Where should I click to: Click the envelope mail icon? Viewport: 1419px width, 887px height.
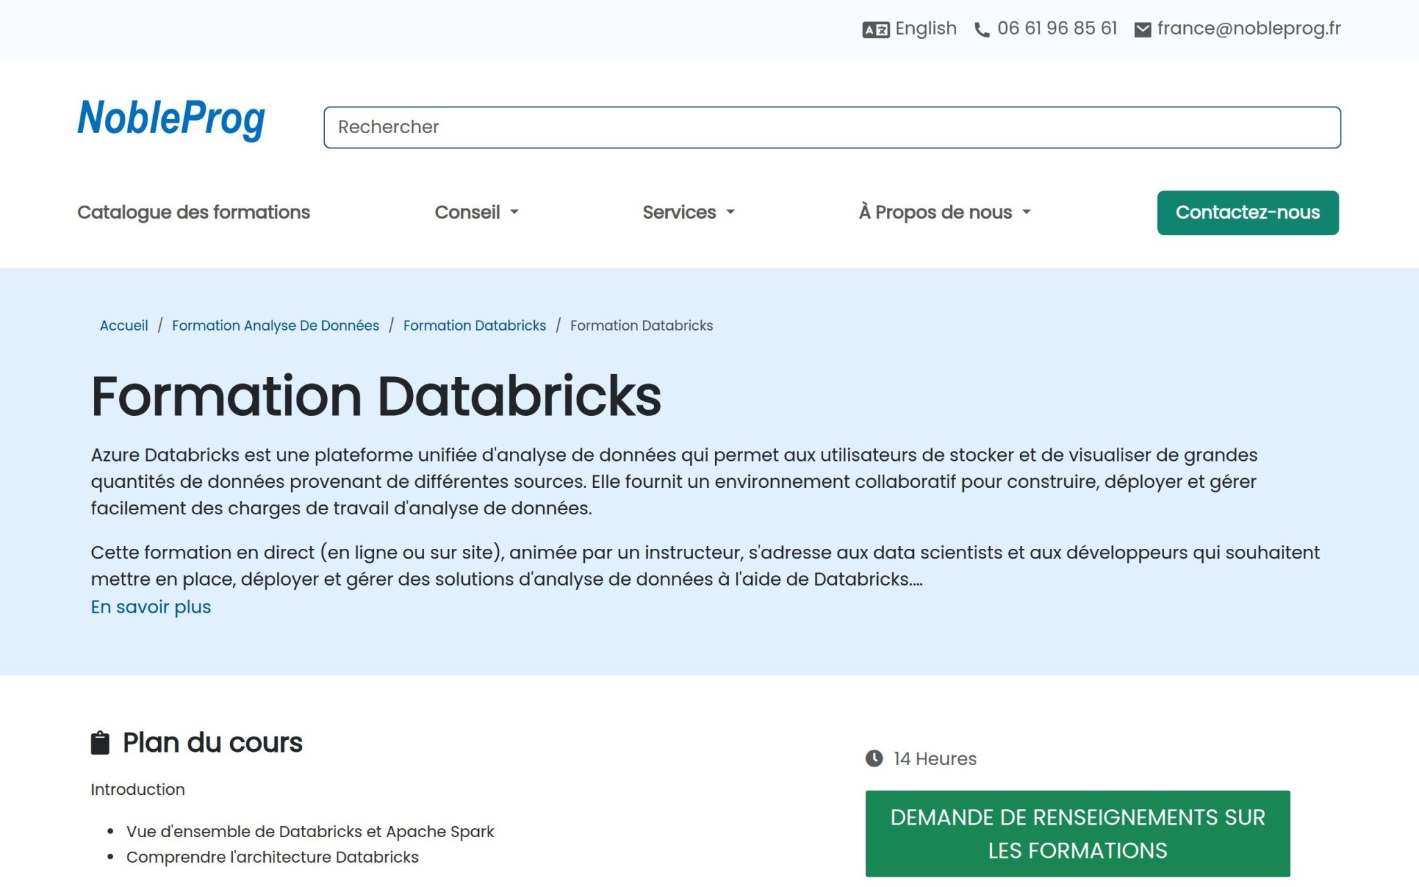pyautogui.click(x=1143, y=30)
